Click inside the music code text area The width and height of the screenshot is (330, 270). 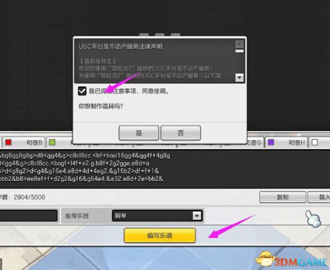[165, 169]
